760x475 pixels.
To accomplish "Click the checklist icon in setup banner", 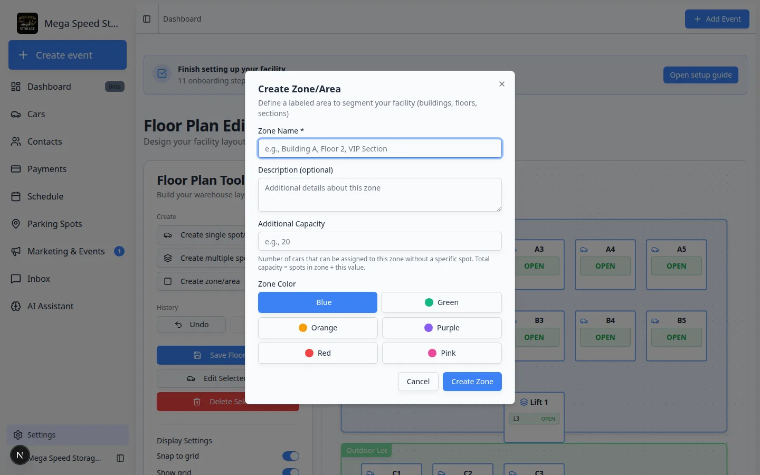I will click(162, 74).
